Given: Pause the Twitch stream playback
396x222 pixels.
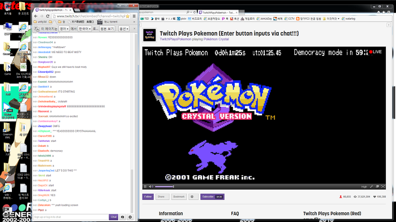Looking at the screenshot, I should 145,186.
